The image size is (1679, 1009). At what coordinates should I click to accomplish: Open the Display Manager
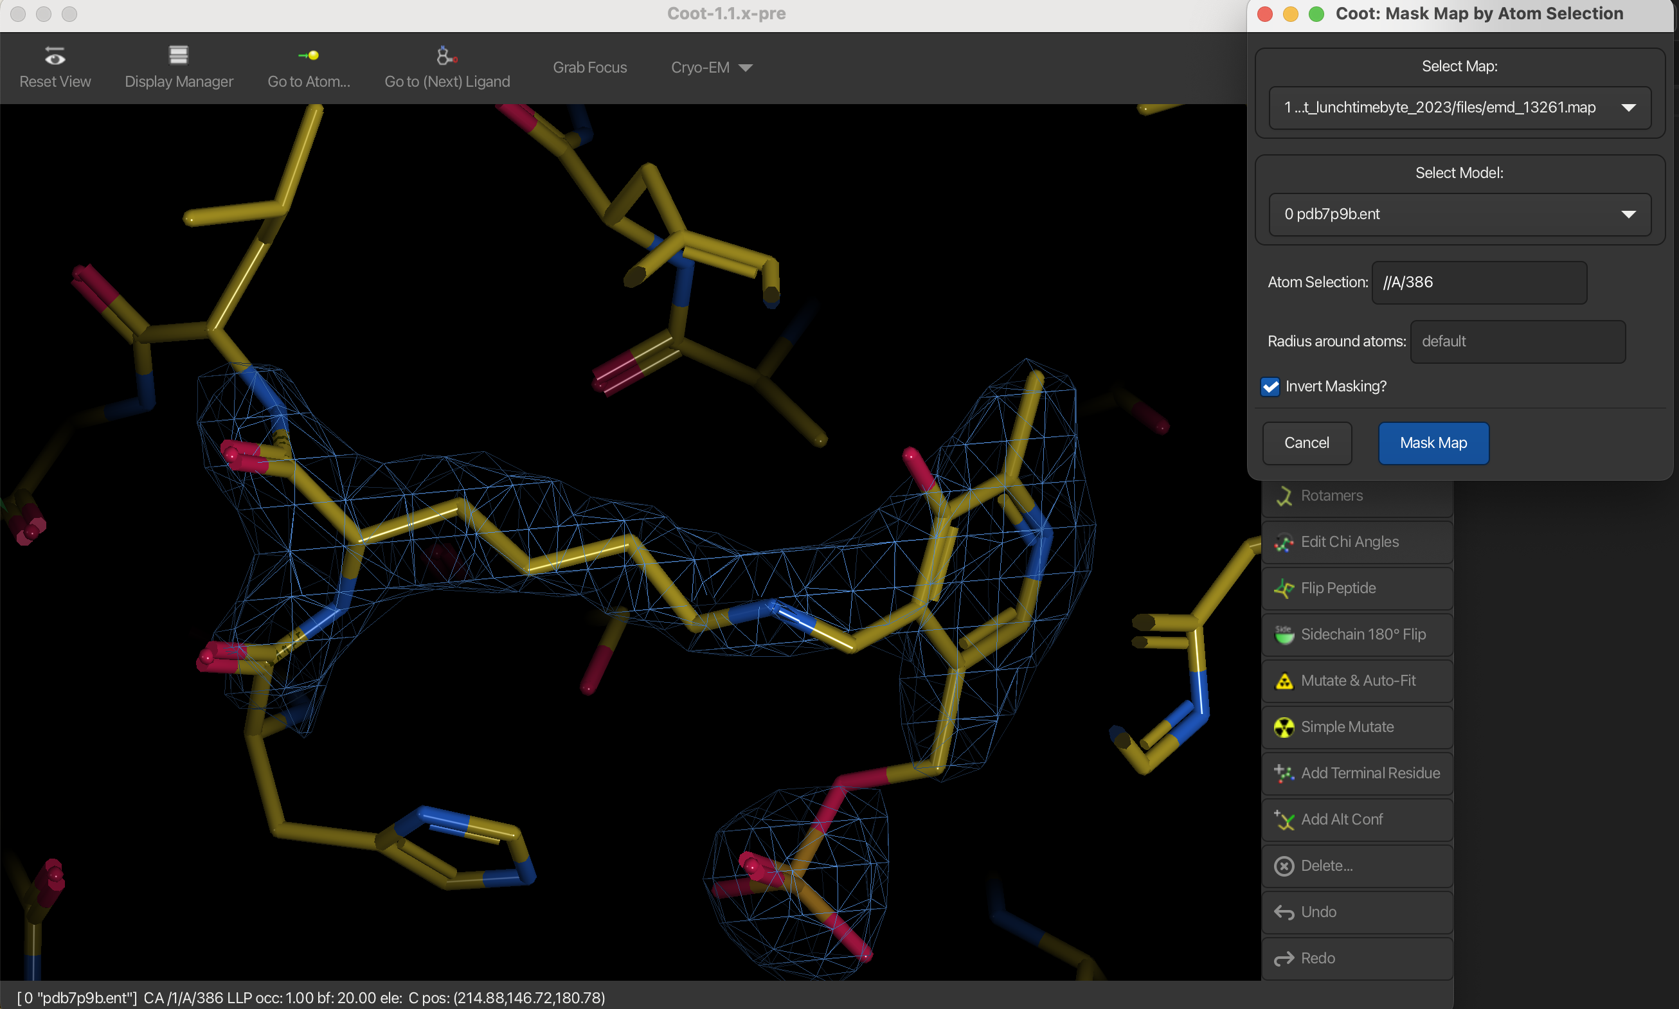178,67
